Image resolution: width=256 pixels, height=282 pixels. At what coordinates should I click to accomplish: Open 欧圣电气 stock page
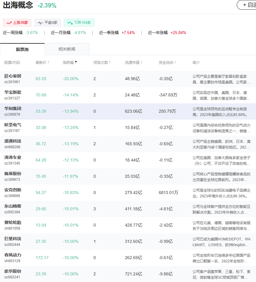point(13,125)
